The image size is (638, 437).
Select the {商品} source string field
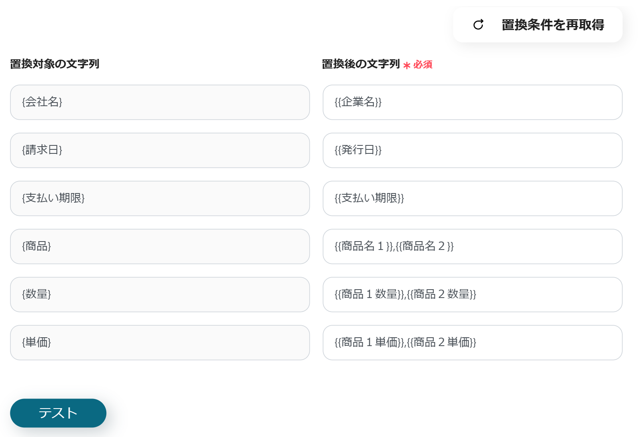point(160,246)
